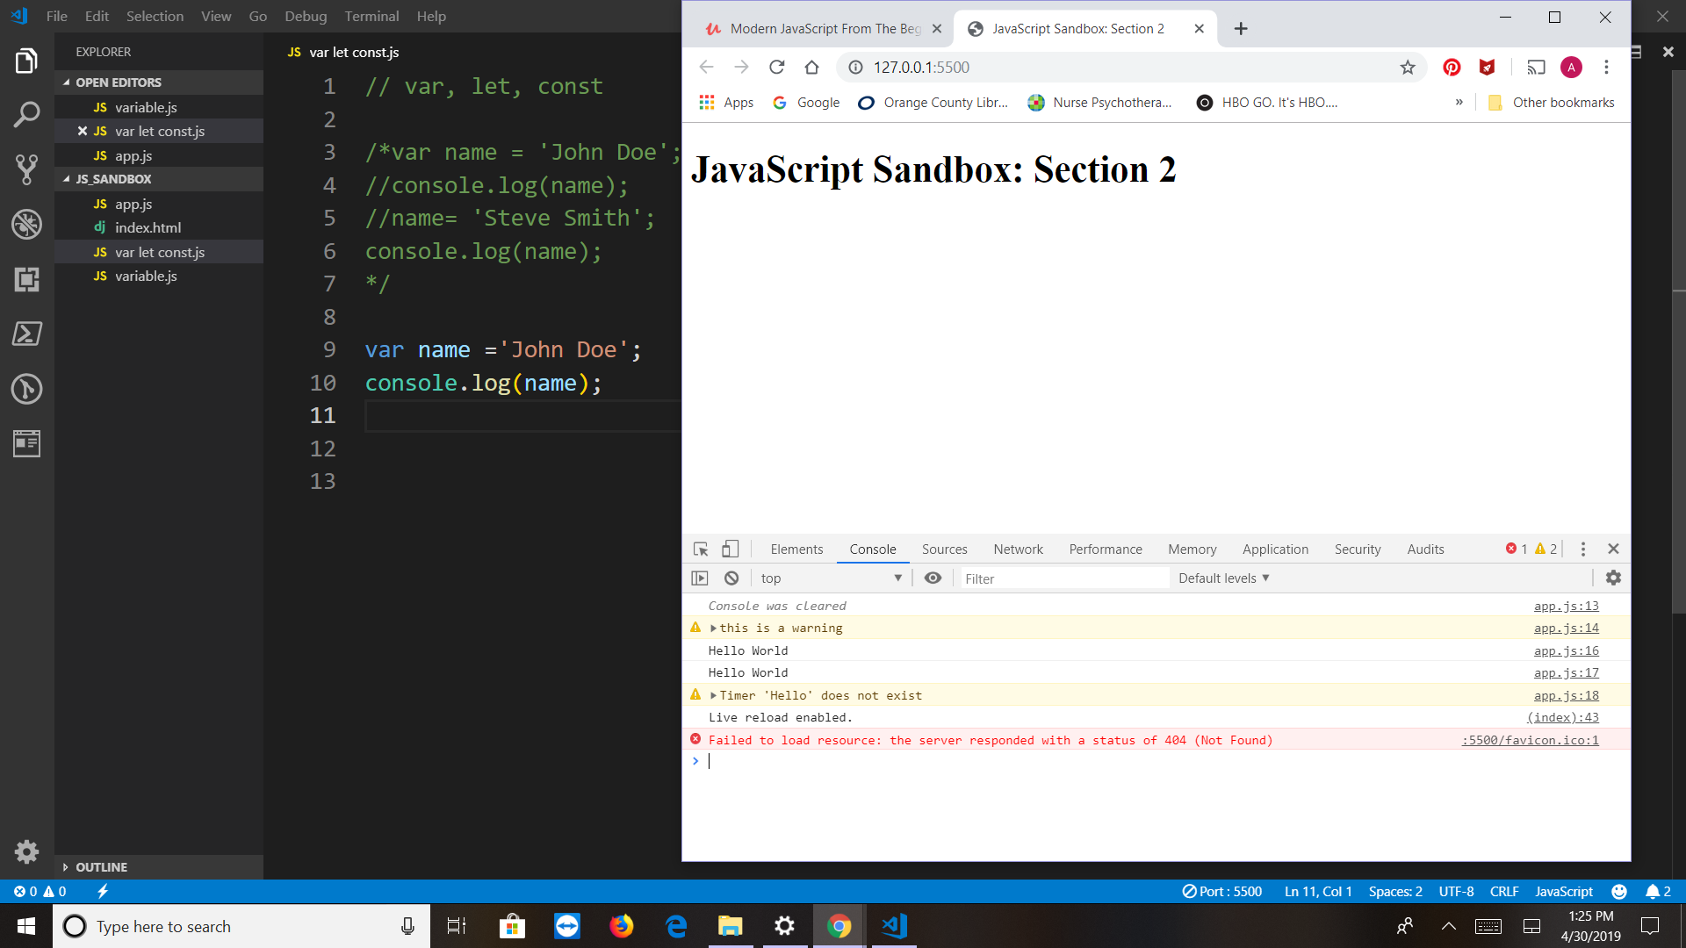Expand the 'this is a warning' console entry

(x=713, y=628)
